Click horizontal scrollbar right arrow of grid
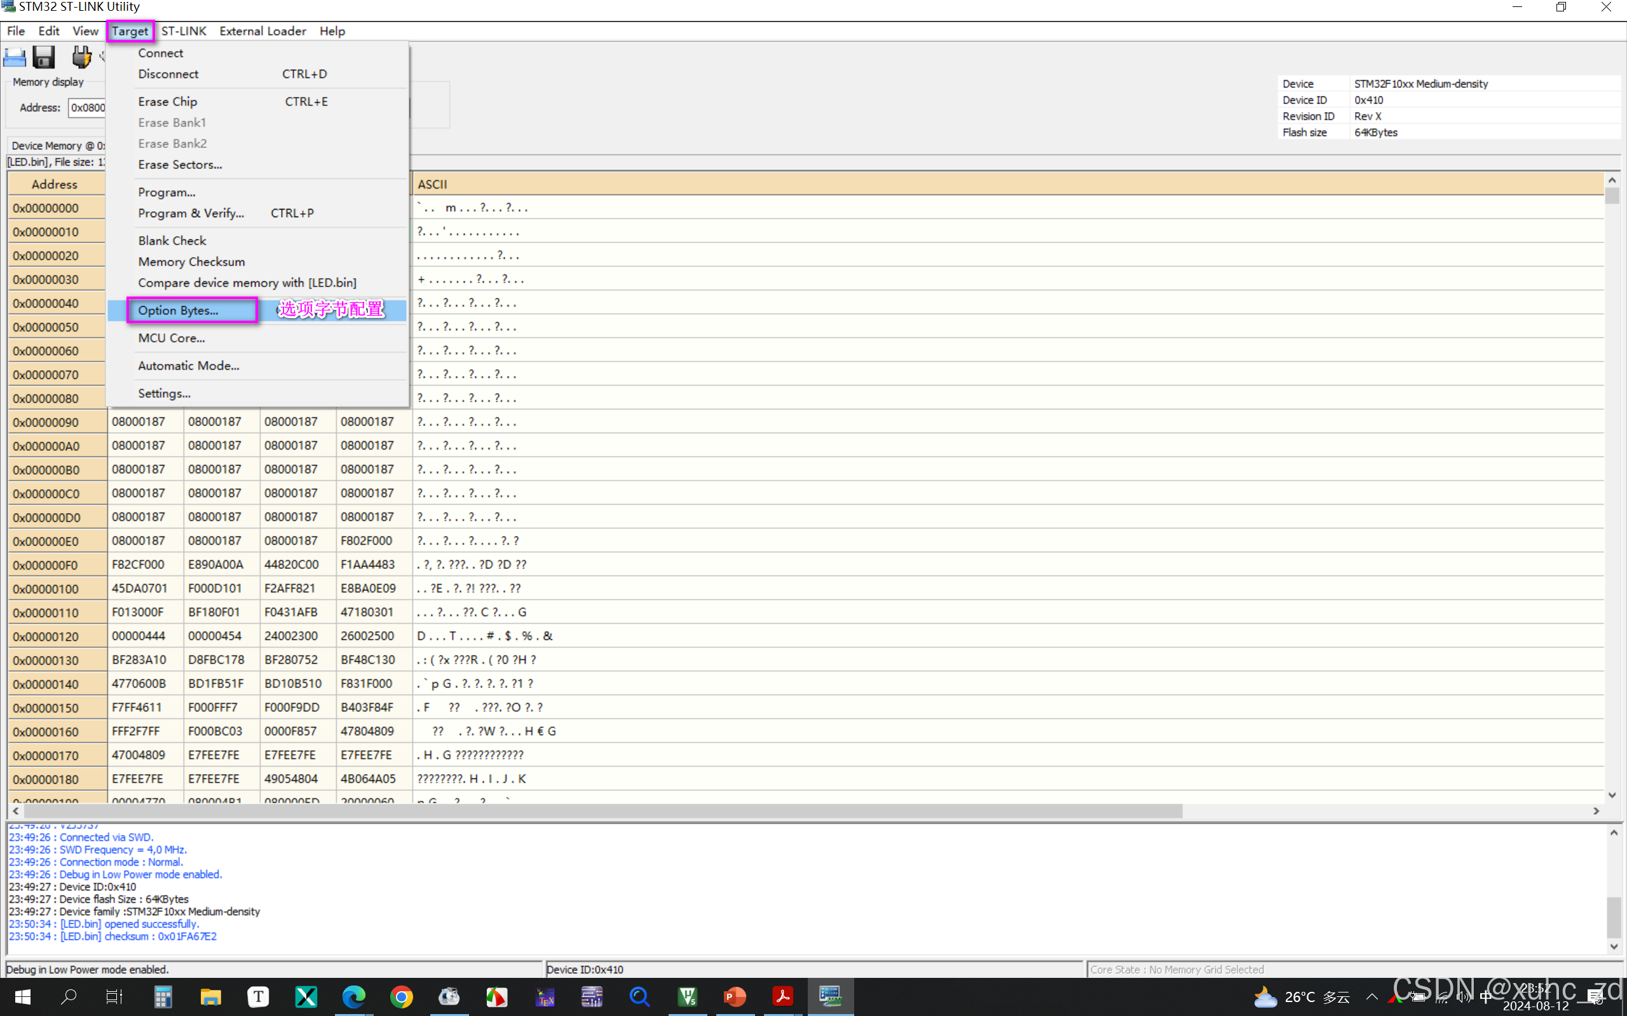 point(1596,811)
